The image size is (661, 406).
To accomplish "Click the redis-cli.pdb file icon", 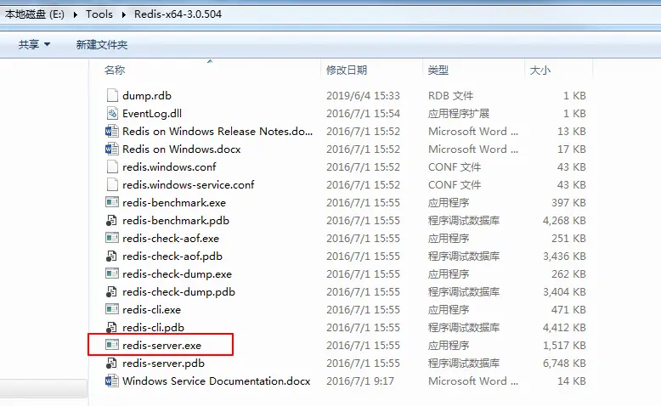I will coord(112,327).
